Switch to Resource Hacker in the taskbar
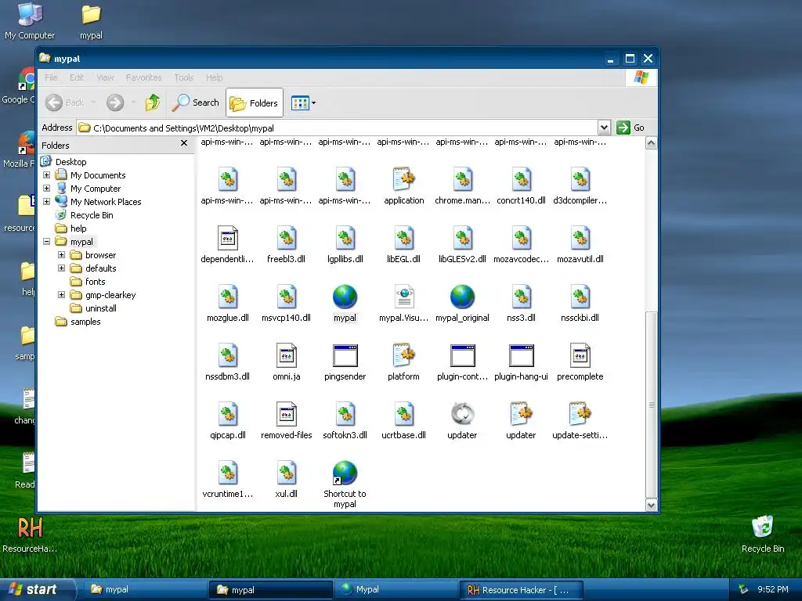The image size is (802, 601). pos(520,590)
